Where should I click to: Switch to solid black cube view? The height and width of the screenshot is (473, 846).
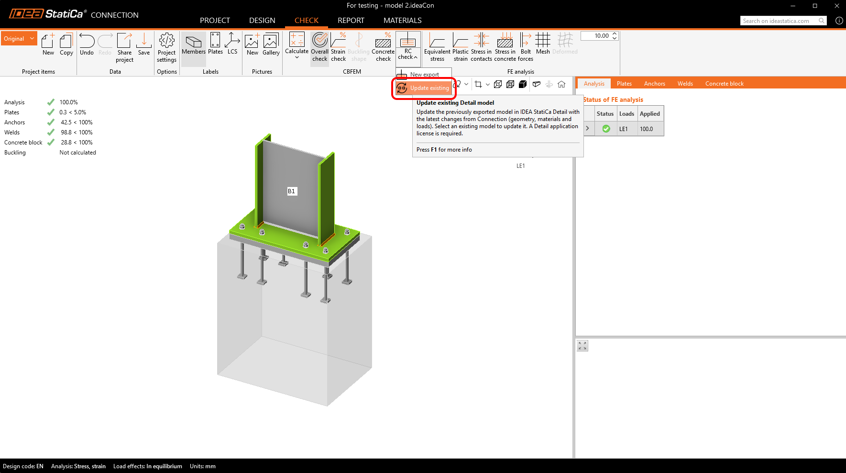pos(523,84)
